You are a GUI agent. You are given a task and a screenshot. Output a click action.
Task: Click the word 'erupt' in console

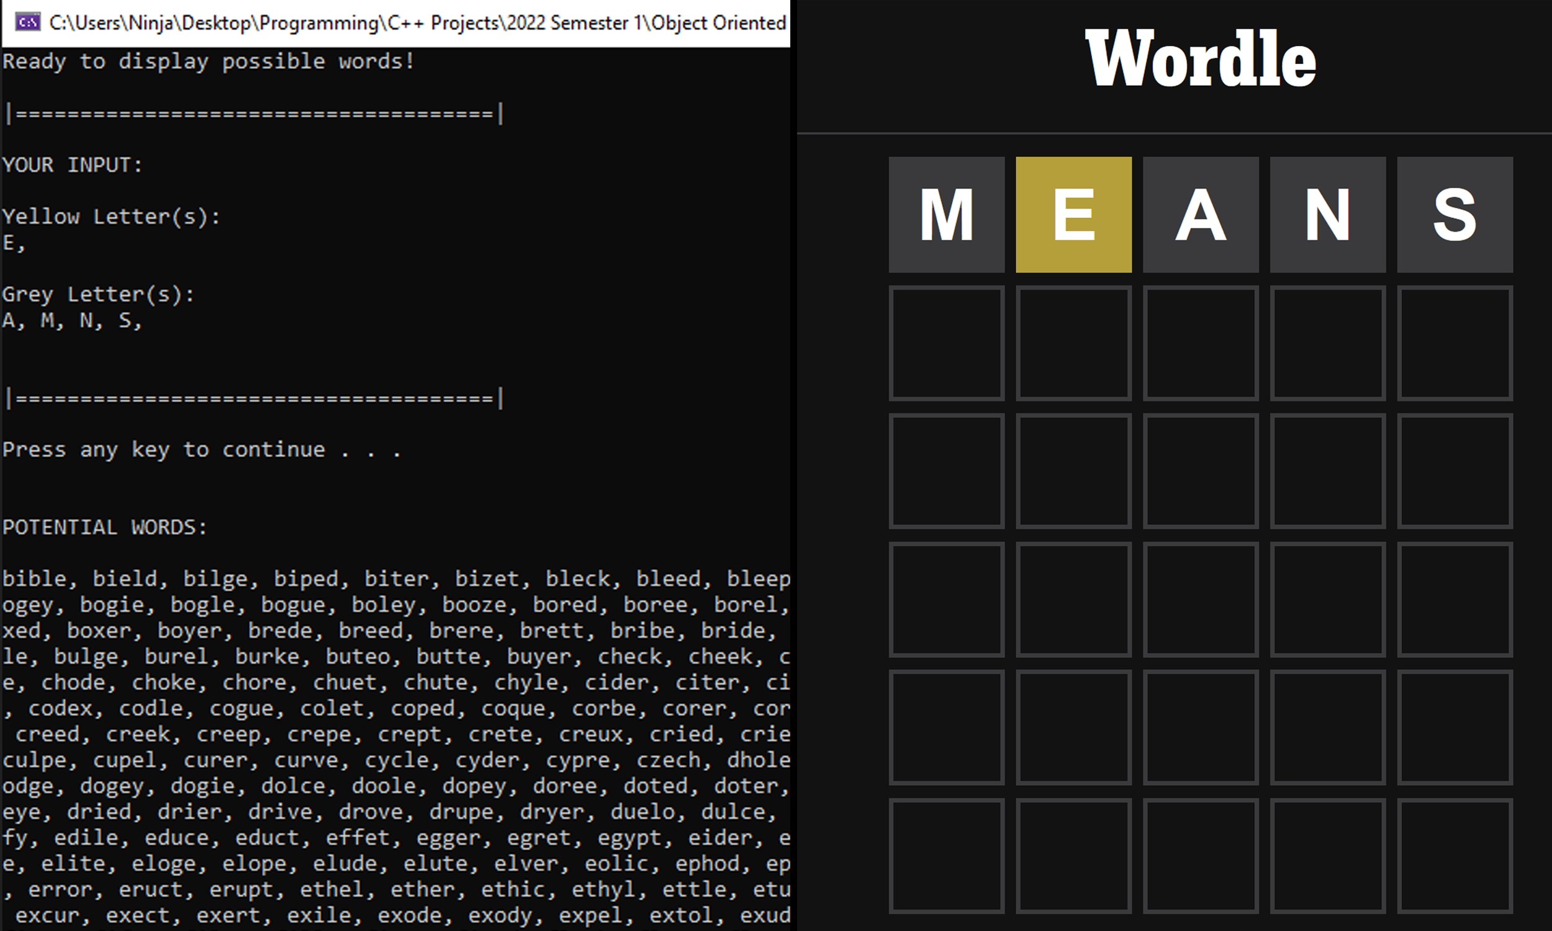pyautogui.click(x=241, y=891)
